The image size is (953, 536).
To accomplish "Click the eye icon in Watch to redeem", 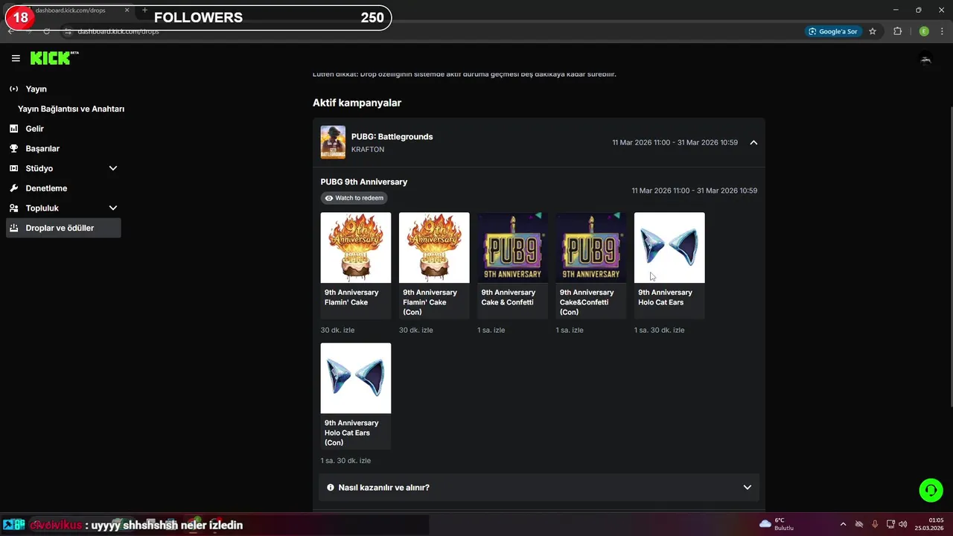I will (329, 198).
